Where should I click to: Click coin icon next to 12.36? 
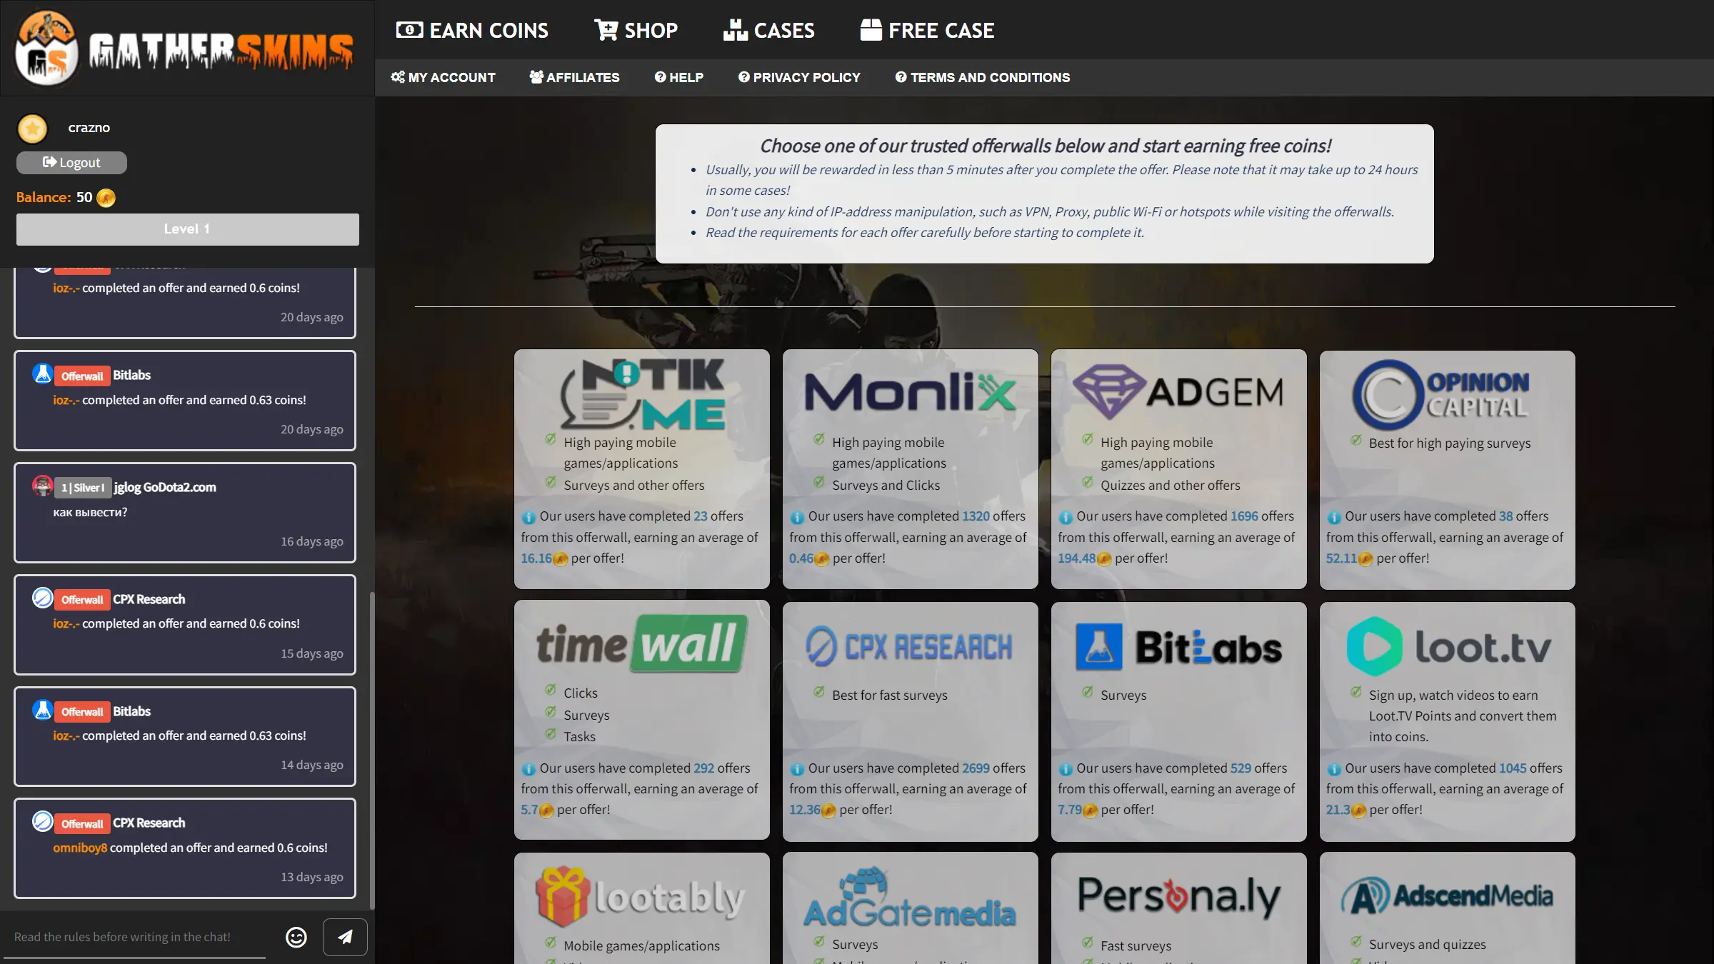point(829,810)
